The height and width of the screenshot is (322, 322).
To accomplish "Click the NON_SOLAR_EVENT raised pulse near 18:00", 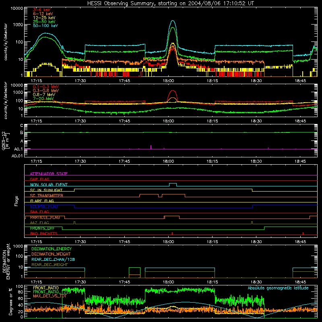I will (x=173, y=185).
